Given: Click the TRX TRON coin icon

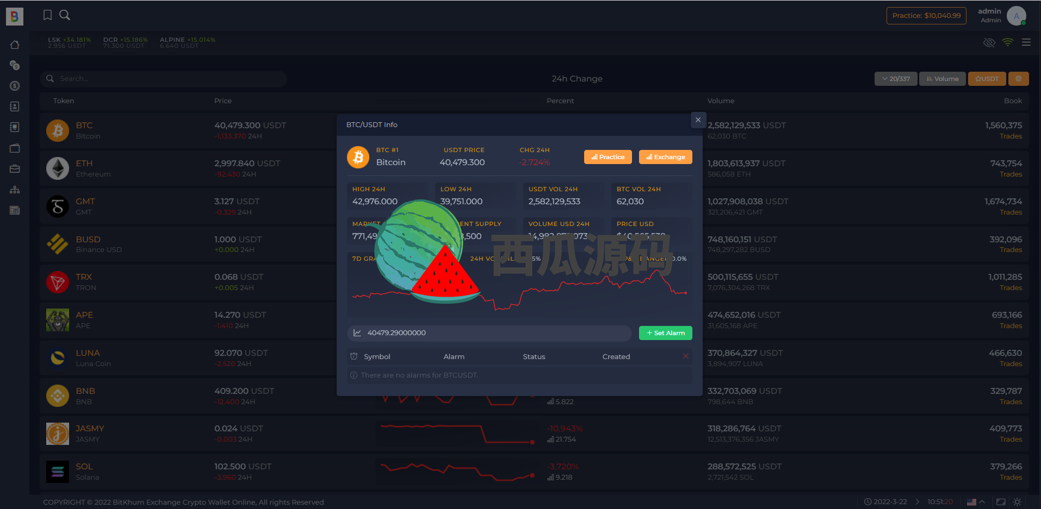Looking at the screenshot, I should [58, 282].
